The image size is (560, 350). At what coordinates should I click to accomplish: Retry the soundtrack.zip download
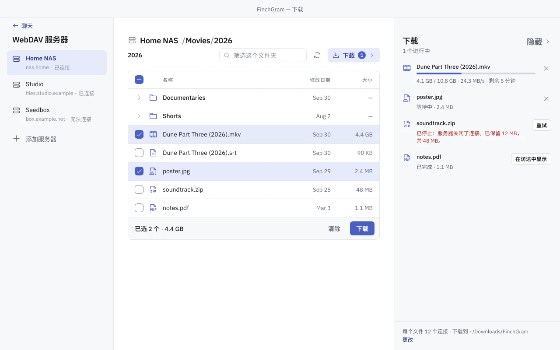tap(542, 125)
